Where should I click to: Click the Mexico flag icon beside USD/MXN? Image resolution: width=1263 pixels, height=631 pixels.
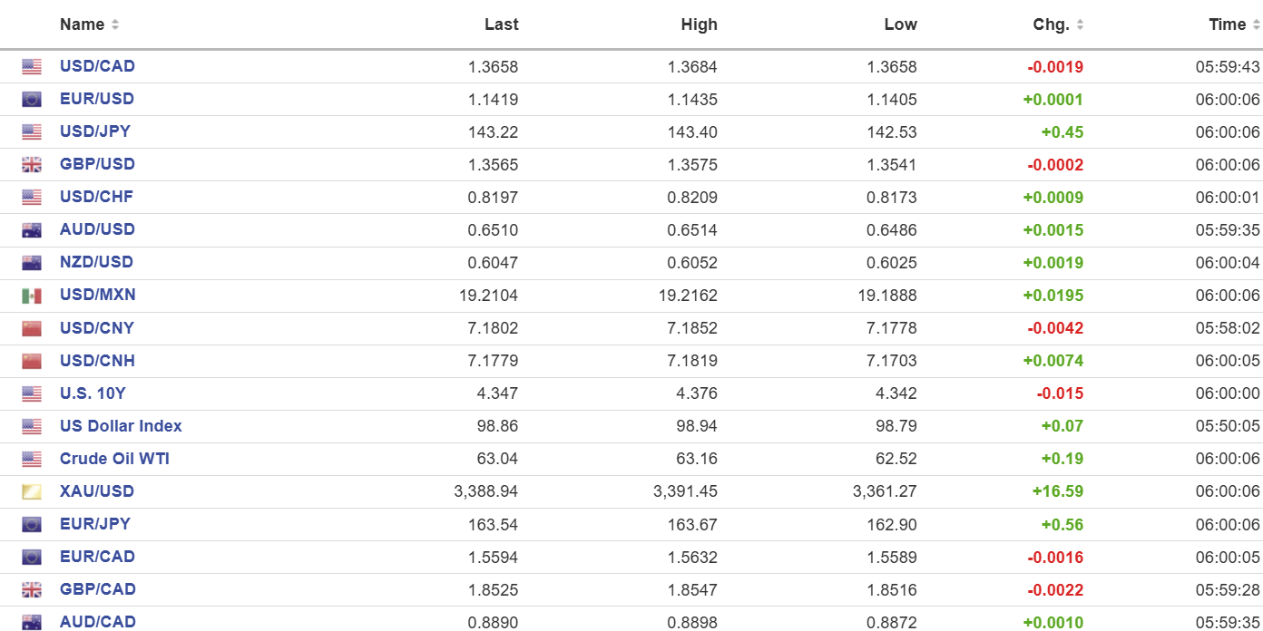point(32,295)
